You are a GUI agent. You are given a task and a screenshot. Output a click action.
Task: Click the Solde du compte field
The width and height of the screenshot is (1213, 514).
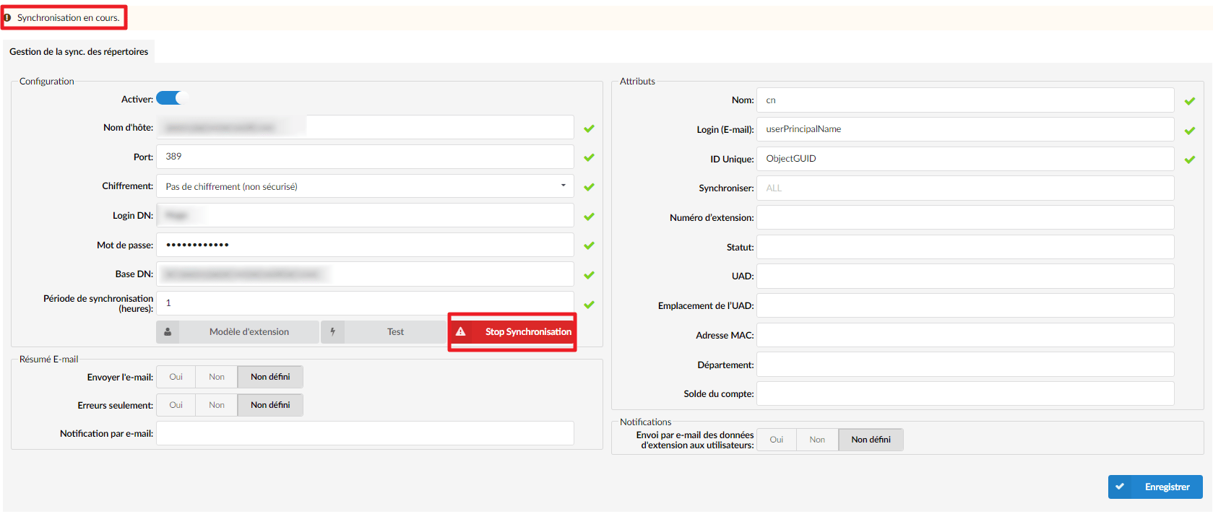(x=965, y=393)
